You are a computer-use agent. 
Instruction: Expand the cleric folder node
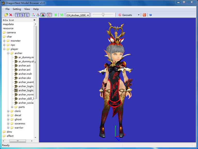coord(8,111)
